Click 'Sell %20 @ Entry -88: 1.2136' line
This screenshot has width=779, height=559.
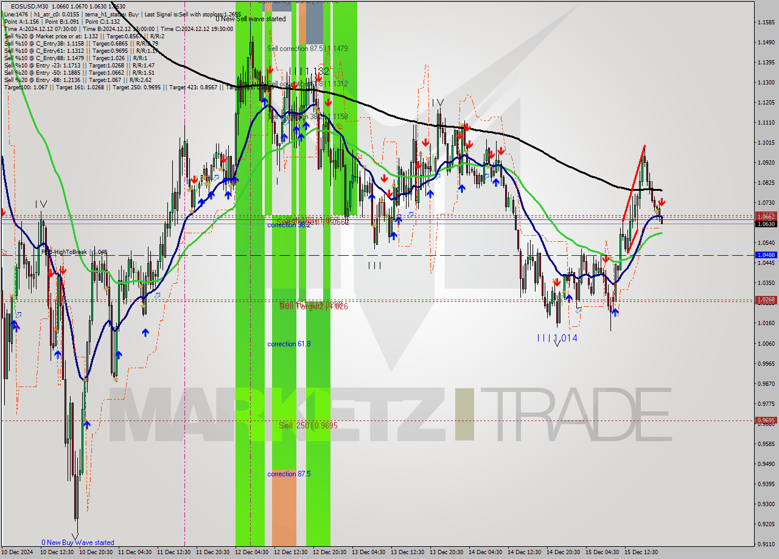tap(77, 80)
